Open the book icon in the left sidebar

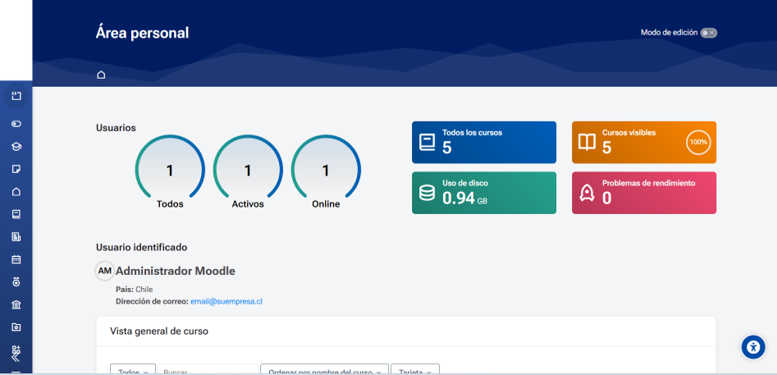(x=16, y=214)
